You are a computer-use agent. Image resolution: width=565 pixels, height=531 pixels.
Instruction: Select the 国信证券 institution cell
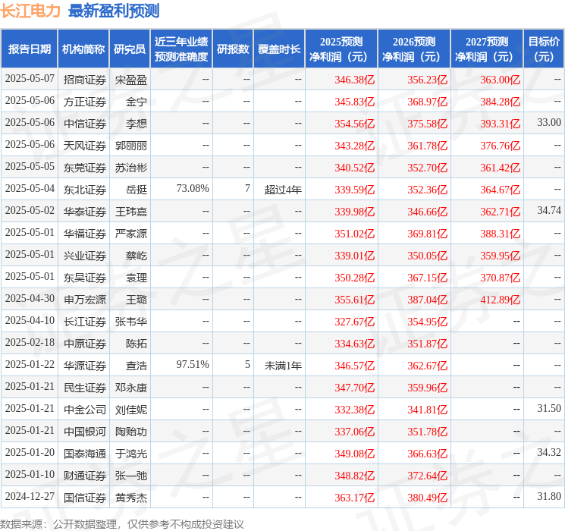coord(85,498)
